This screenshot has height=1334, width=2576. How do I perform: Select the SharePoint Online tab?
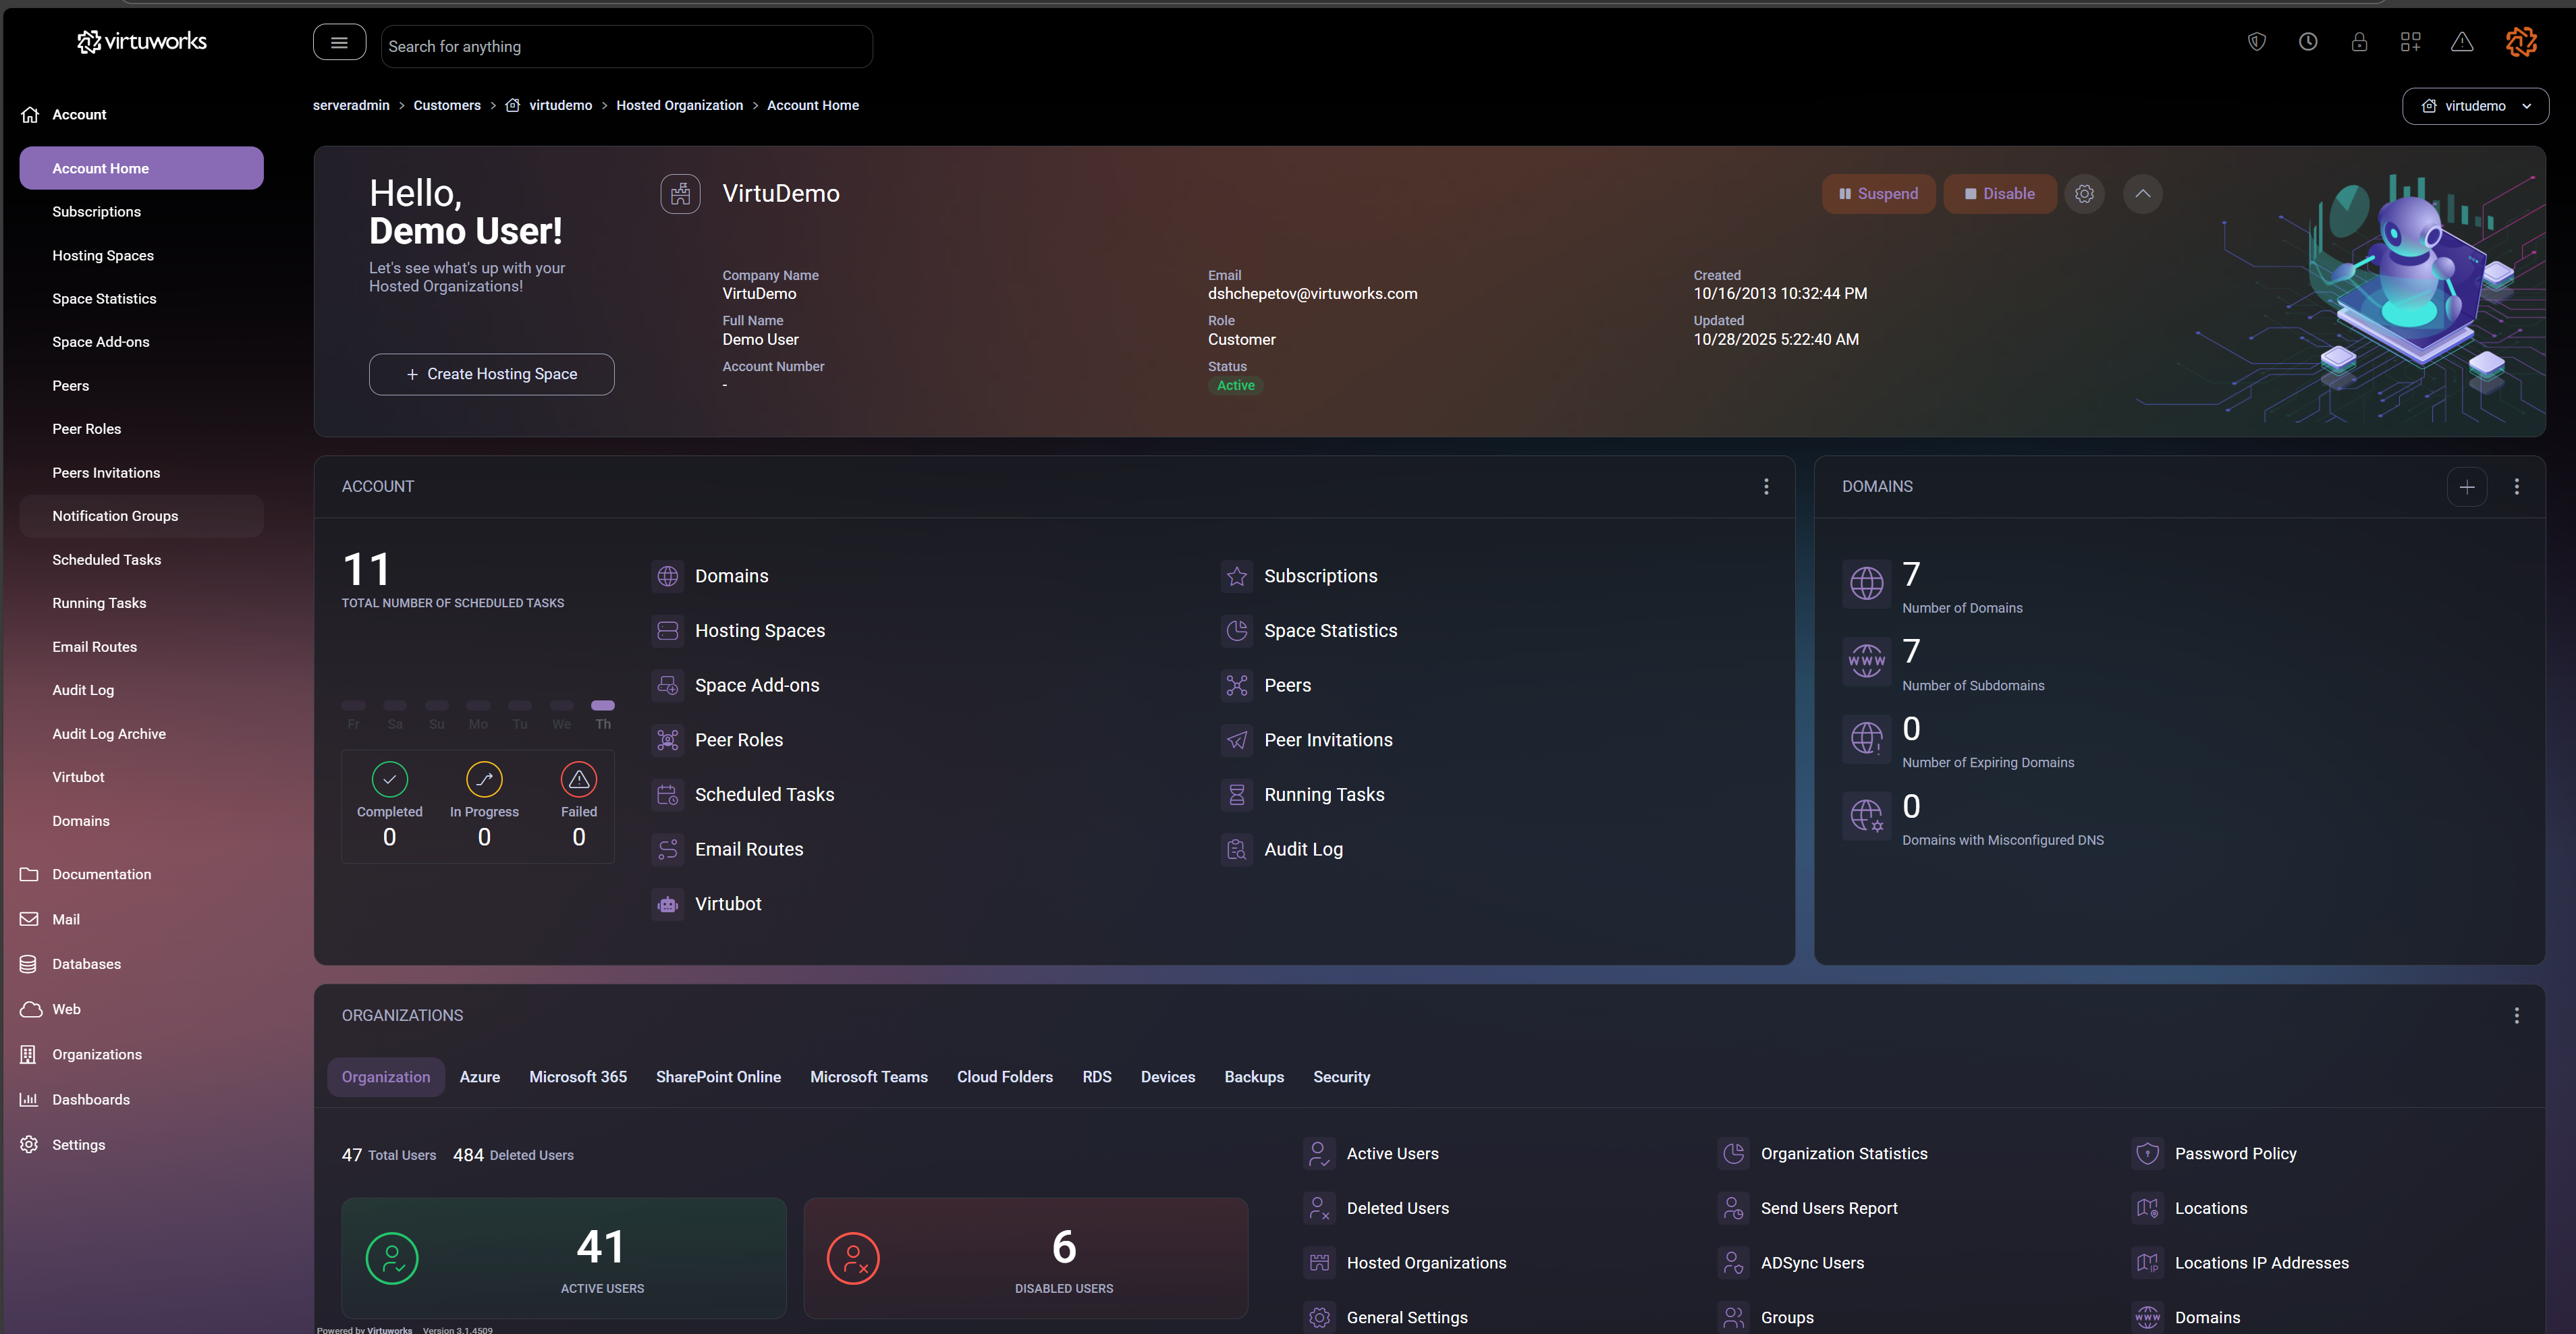pos(718,1077)
